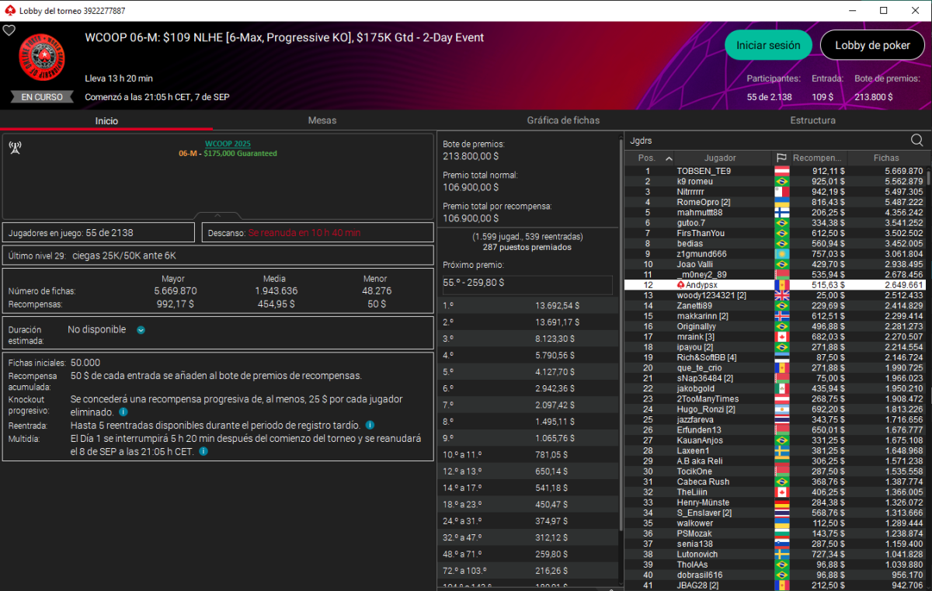Viewport: 932px width, 591px height.
Task: Follow the WCOOP 2025 link
Action: [x=228, y=144]
